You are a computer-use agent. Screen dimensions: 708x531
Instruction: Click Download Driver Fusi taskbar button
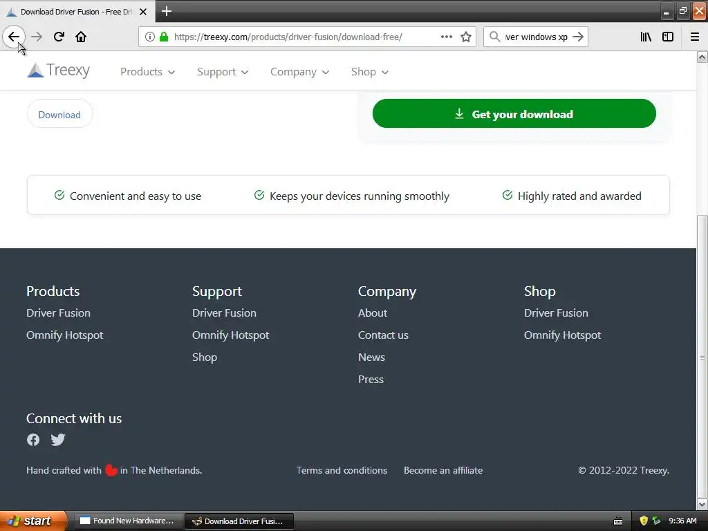coord(239,521)
